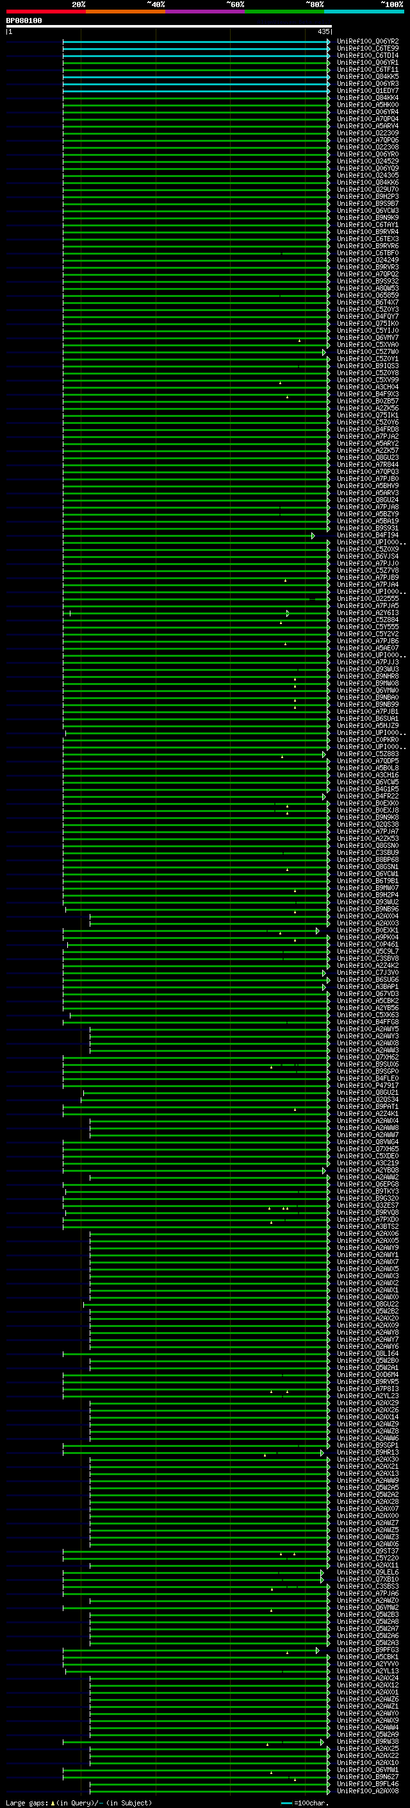410x1808 pixels.
Task: Click the green alignment bar for UniRef100_Q06YR1
Action: pos(196,62)
